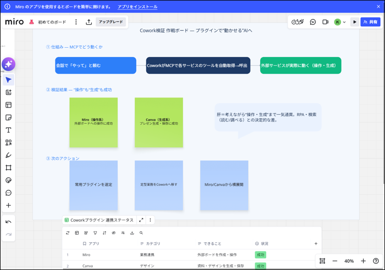
Task: Open more tools with the plus icon
Action: click(x=8, y=205)
